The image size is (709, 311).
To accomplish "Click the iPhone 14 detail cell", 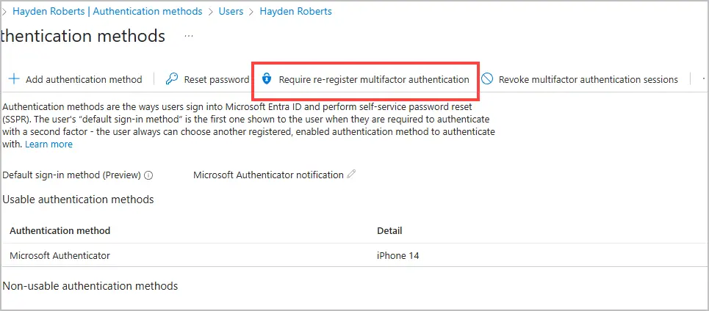I will click(x=397, y=255).
